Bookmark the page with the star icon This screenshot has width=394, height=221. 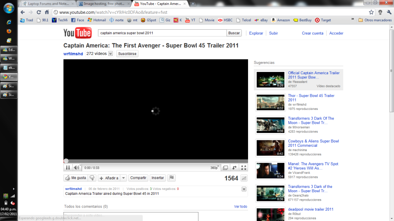coord(371,12)
